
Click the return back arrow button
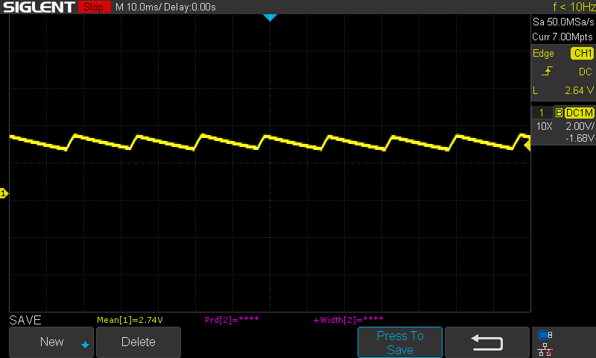488,342
